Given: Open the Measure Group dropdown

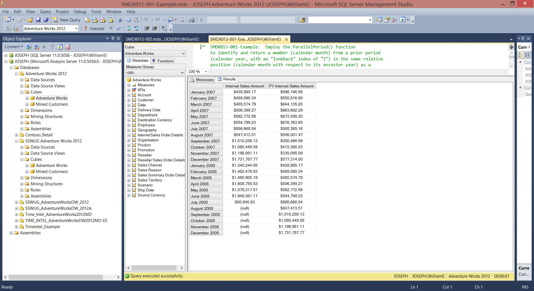Looking at the screenshot, I should 182,73.
